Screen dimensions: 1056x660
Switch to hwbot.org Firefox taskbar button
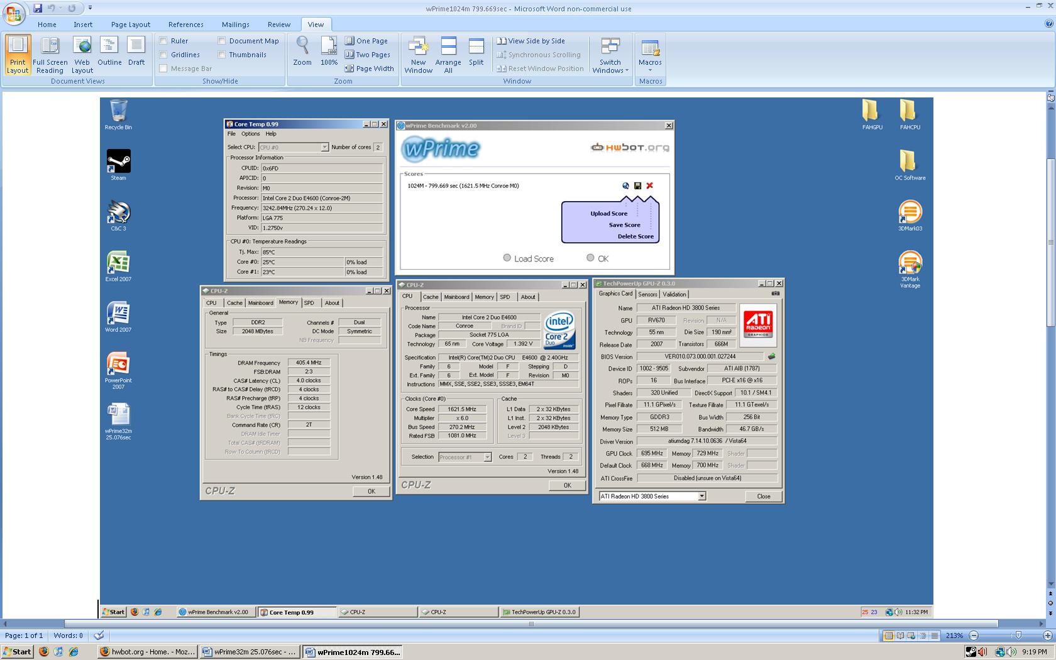[147, 652]
